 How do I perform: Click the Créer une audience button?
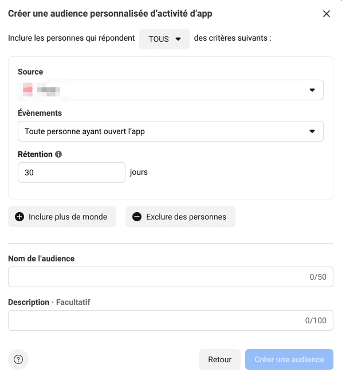click(289, 359)
